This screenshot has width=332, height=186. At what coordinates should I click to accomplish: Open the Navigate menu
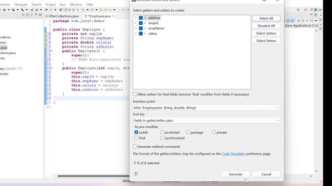pyautogui.click(x=21, y=5)
